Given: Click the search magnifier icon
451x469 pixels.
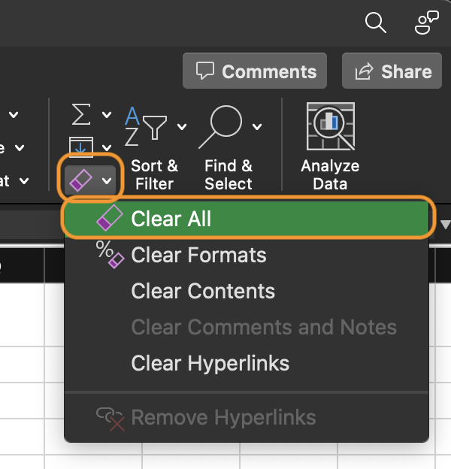Looking at the screenshot, I should click(x=375, y=23).
